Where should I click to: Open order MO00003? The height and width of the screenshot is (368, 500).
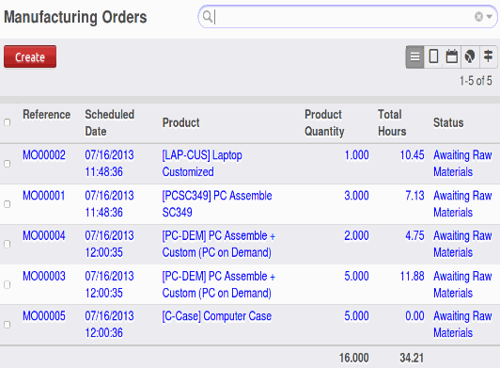coord(43,276)
